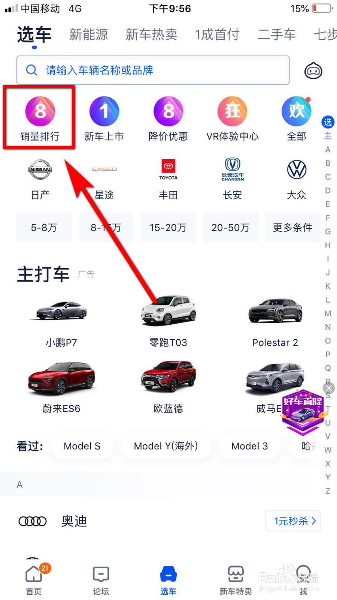Screen dimensions: 337x600
Task: Close the floating 好车直降 promo
Action: 328,388
